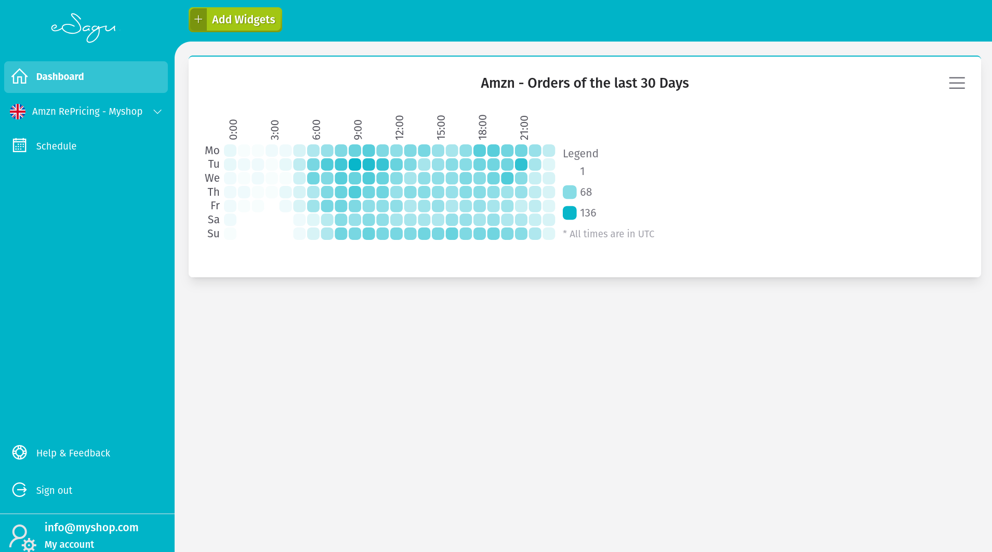Image resolution: width=992 pixels, height=552 pixels.
Task: Click the info@myshop.com email
Action: 91,527
